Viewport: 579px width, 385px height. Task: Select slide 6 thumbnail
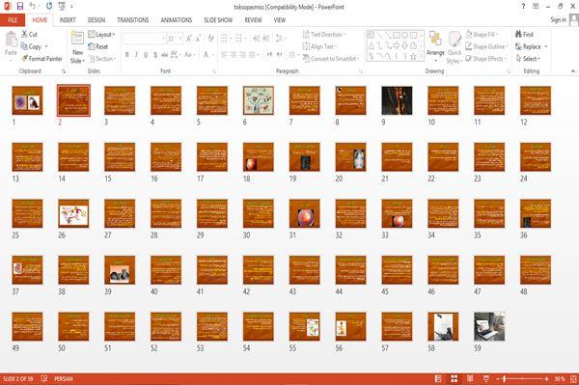click(x=259, y=100)
